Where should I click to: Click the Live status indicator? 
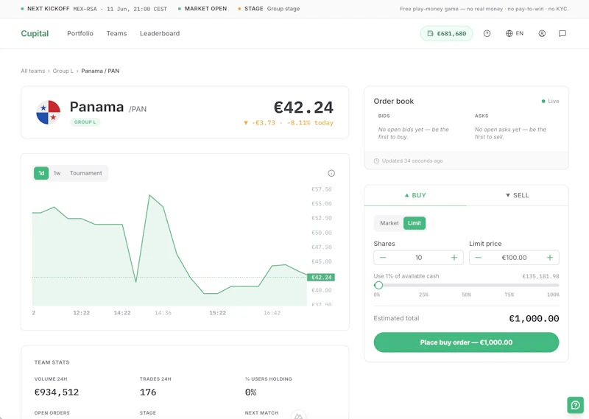pos(550,101)
